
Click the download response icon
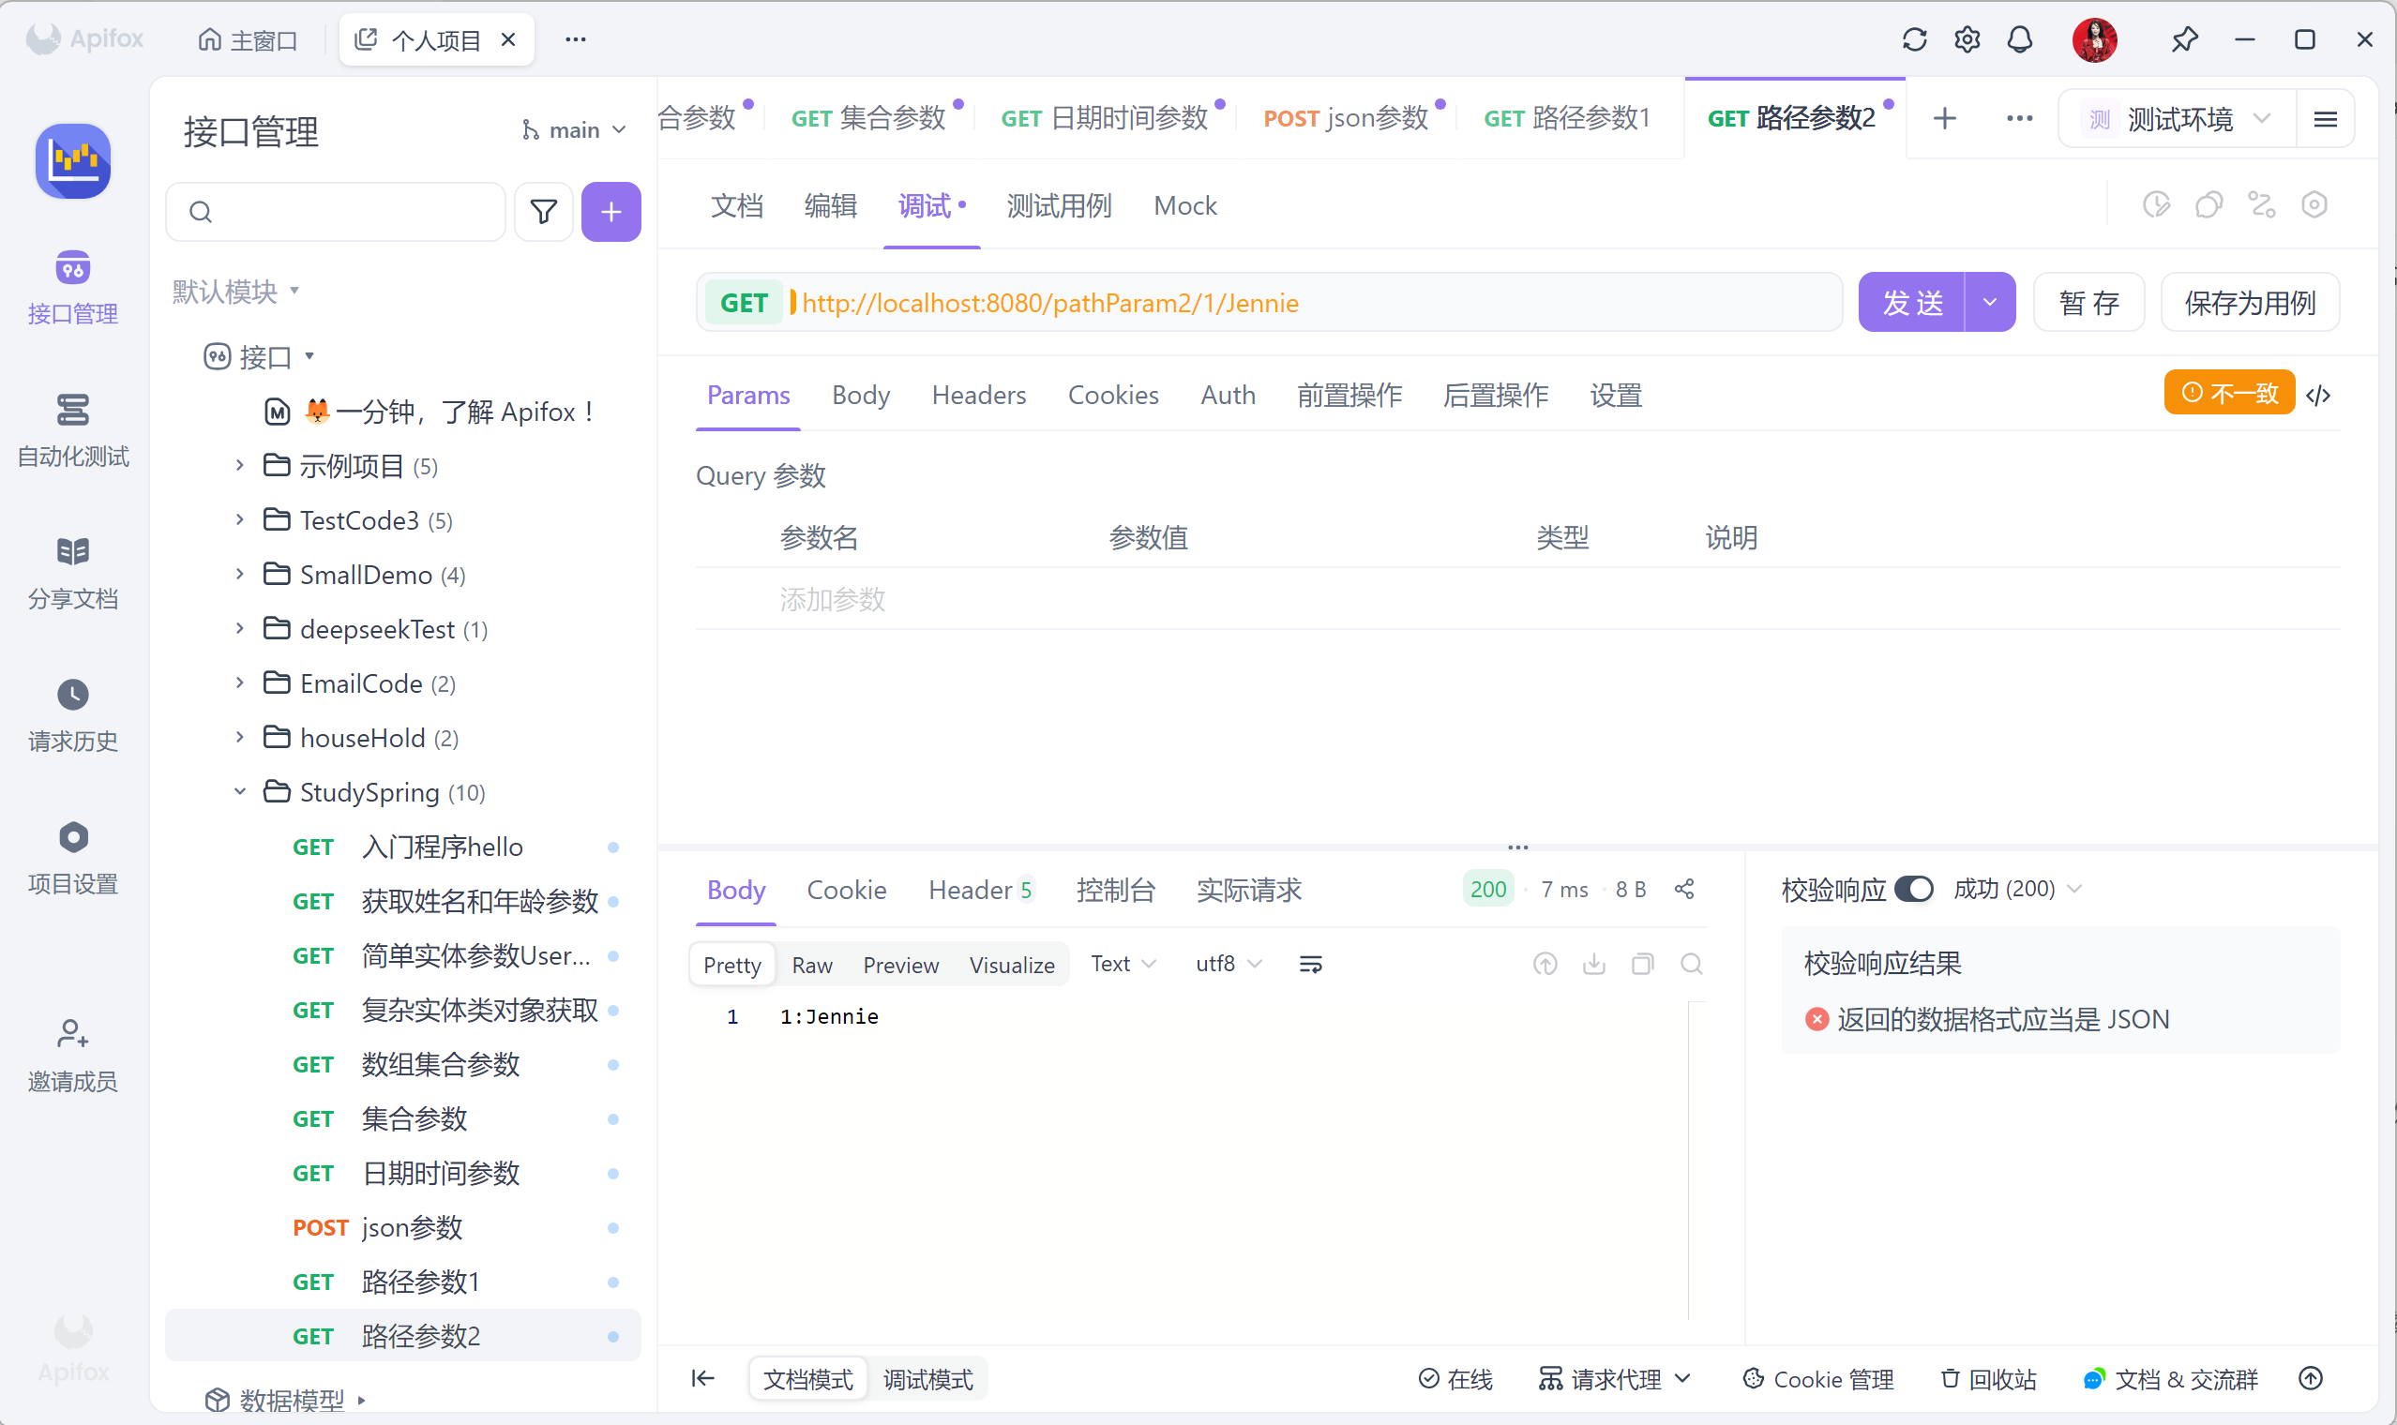pos(1593,964)
